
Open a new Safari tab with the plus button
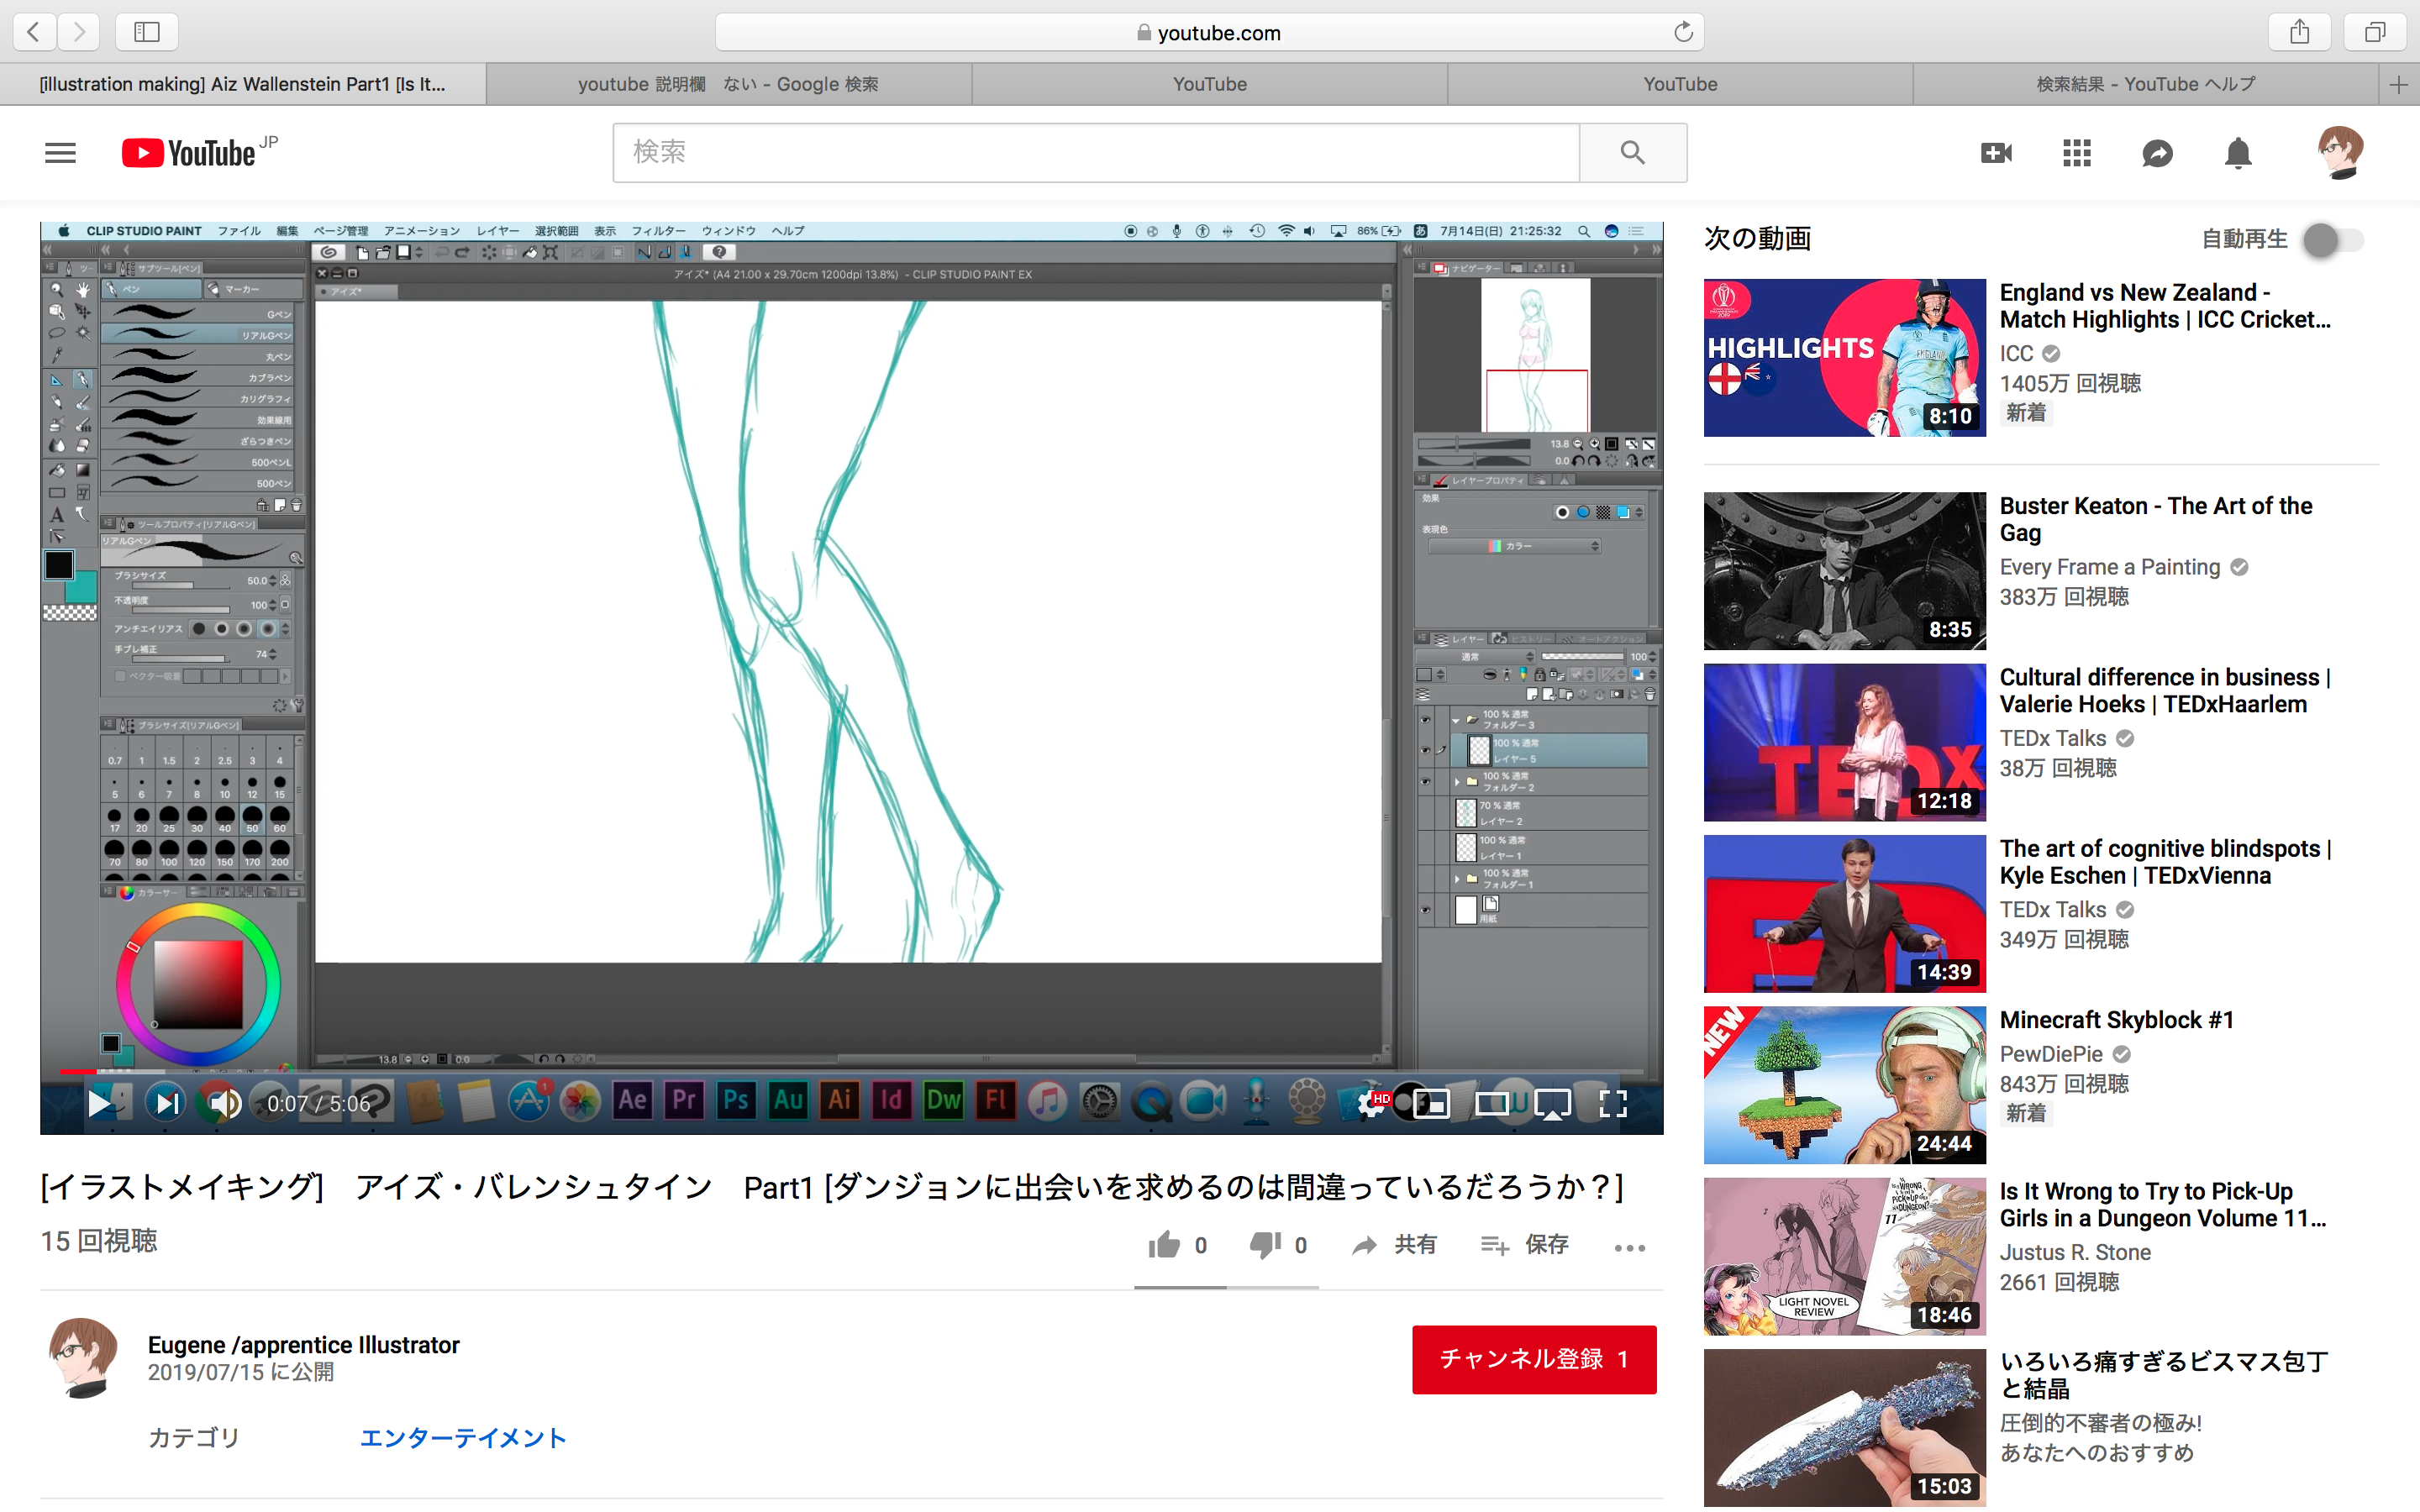2399,85
